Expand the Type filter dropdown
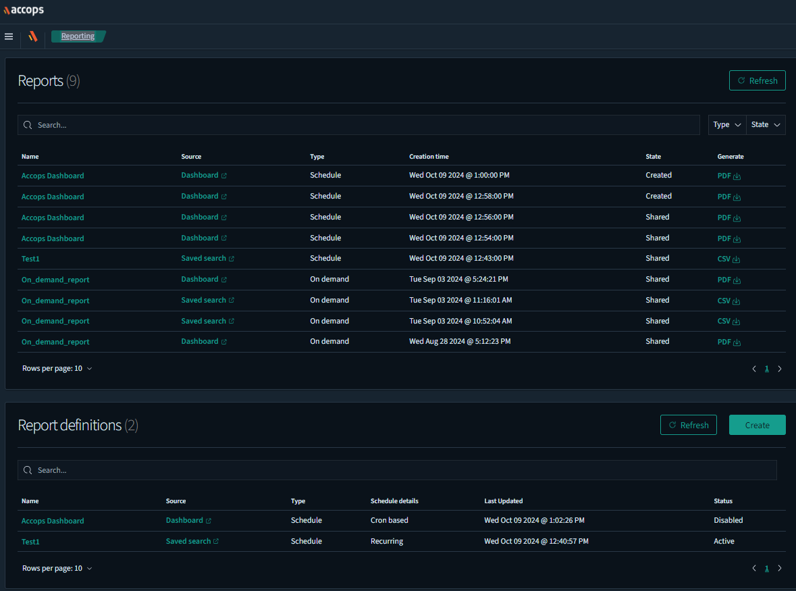The height and width of the screenshot is (591, 796). (727, 125)
